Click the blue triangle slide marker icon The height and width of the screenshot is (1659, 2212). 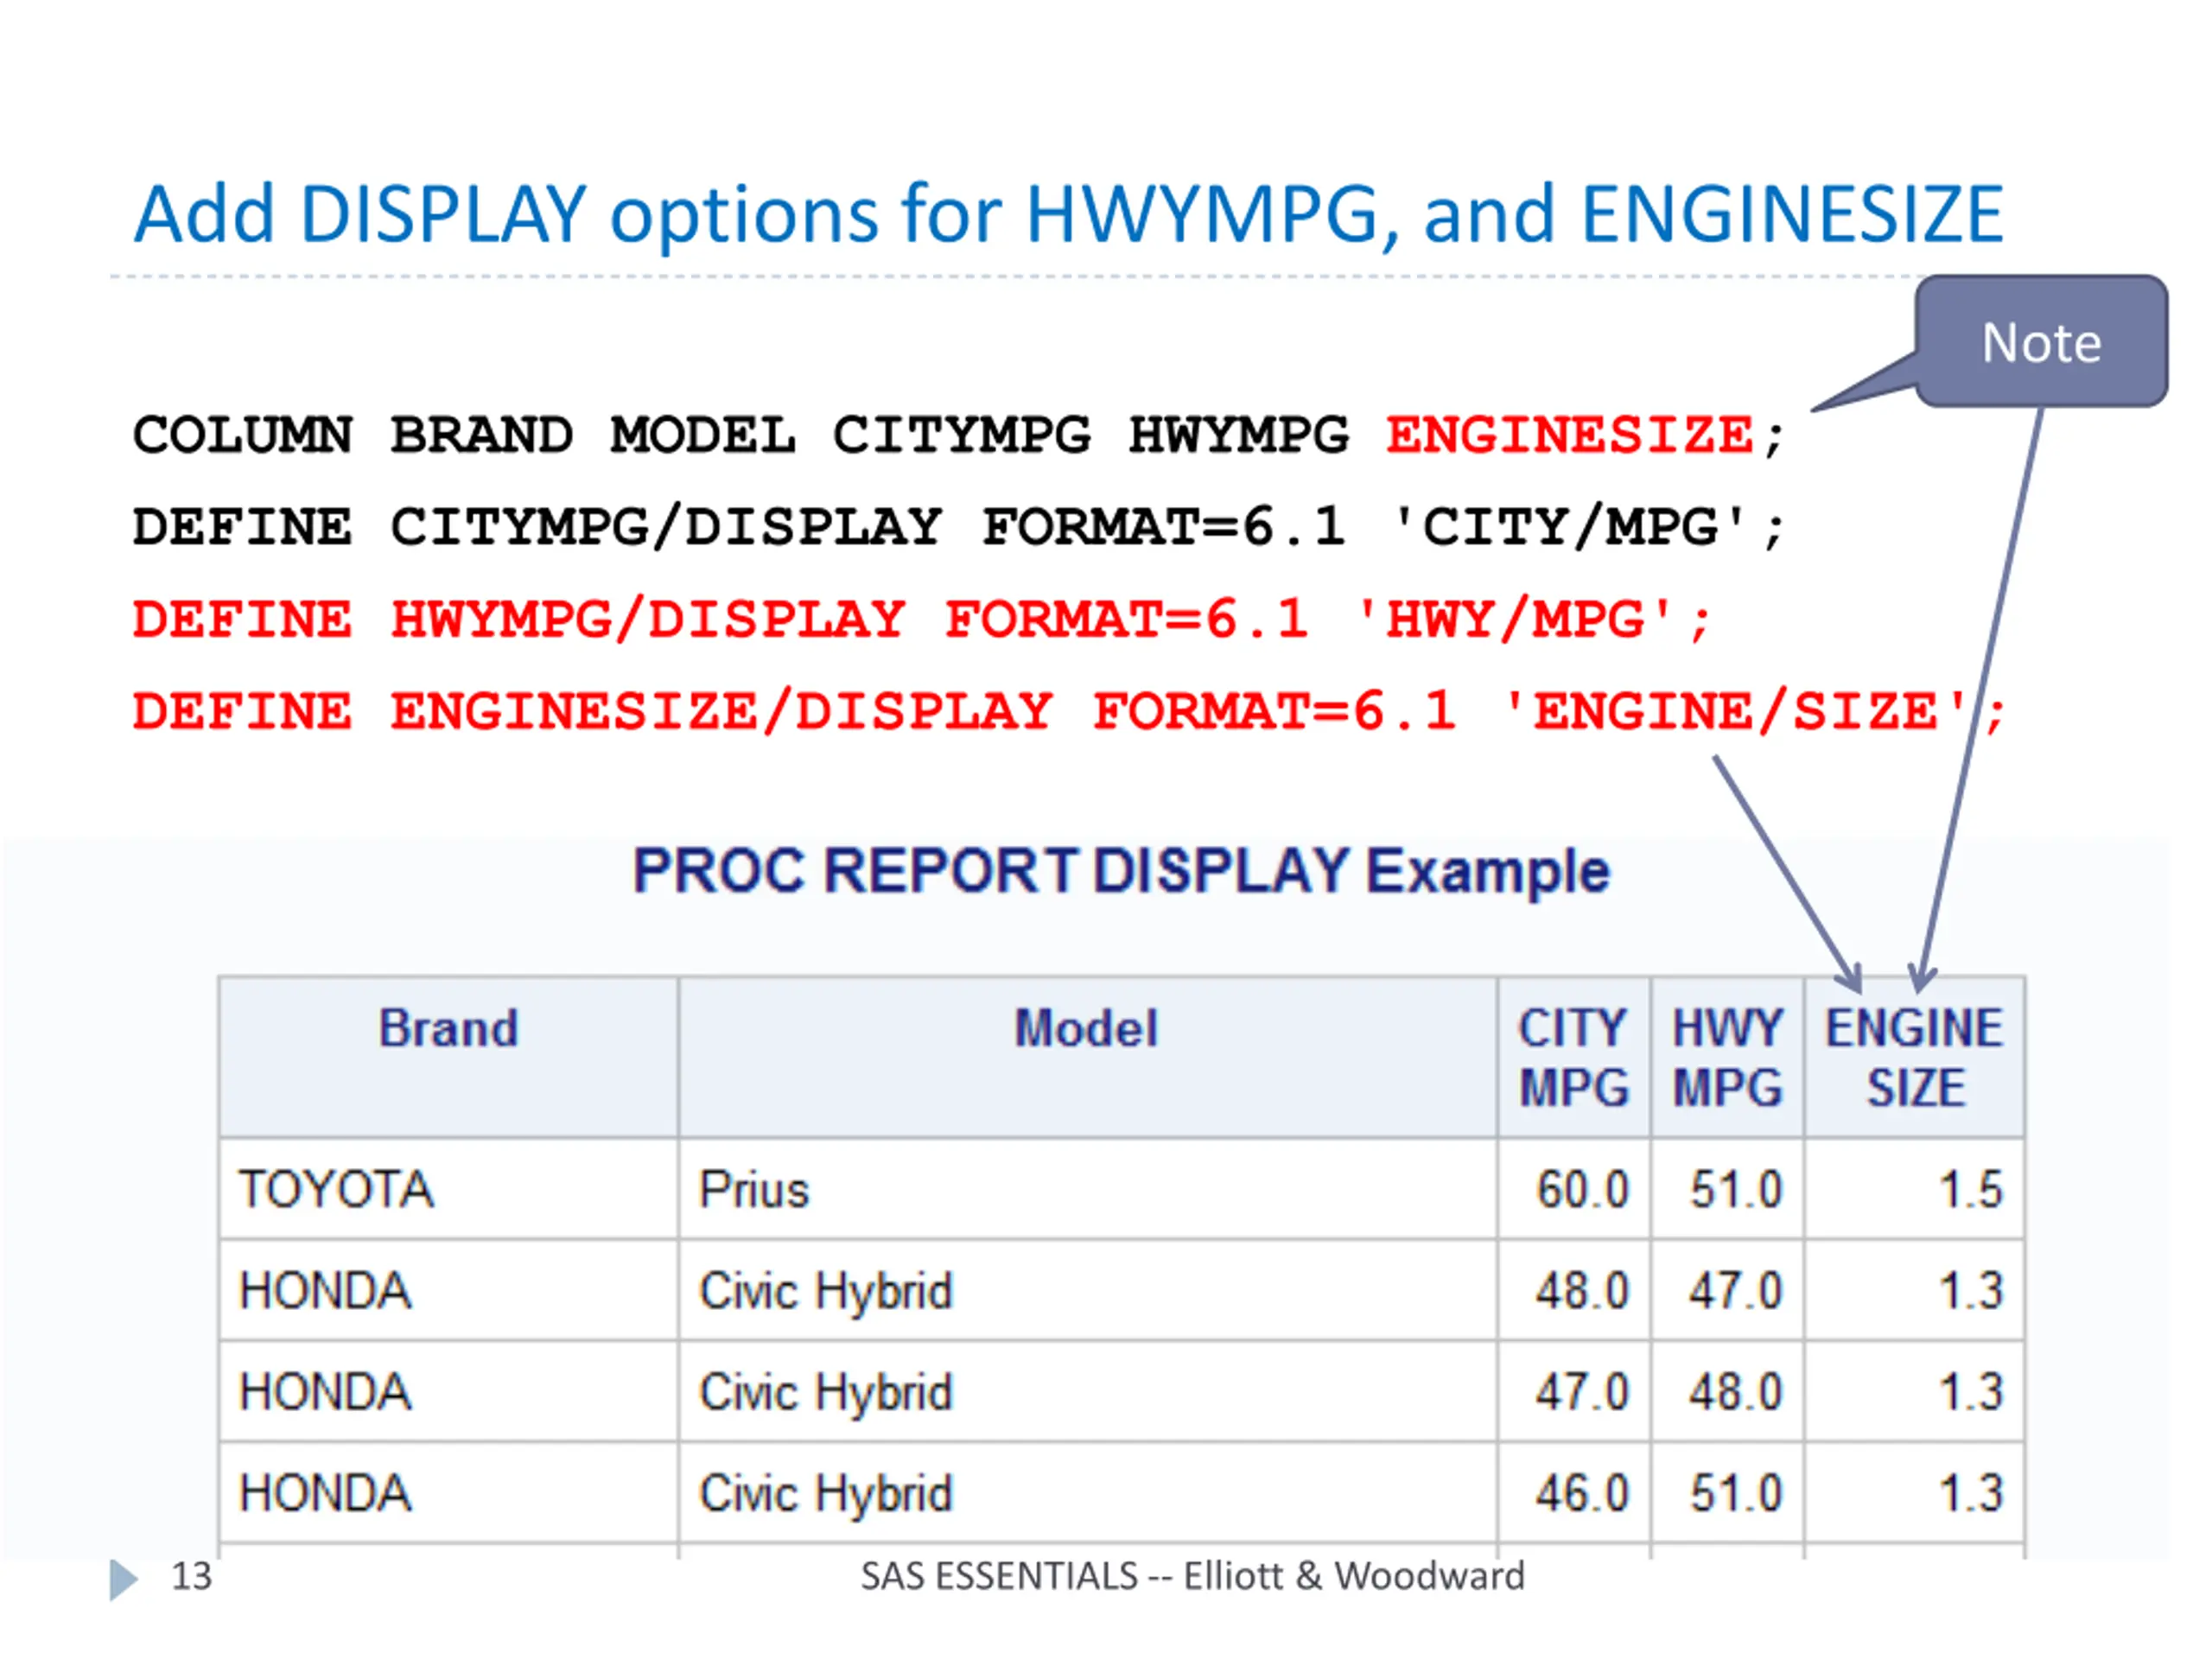click(x=123, y=1579)
